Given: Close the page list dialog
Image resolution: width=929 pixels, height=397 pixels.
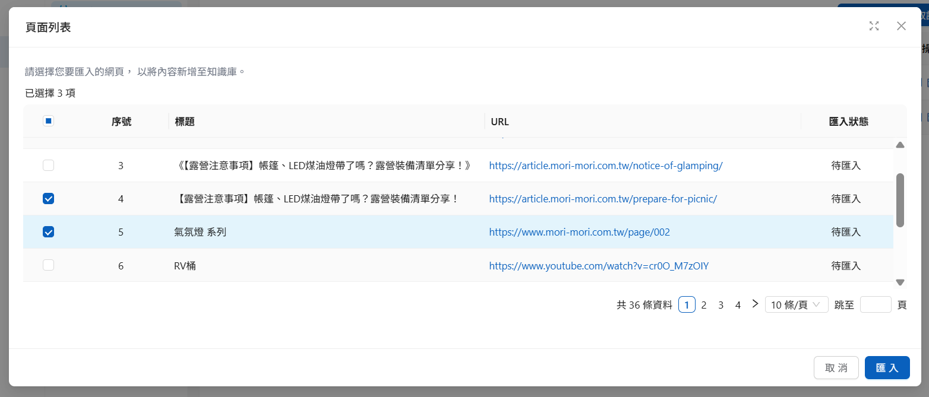Looking at the screenshot, I should click(901, 26).
